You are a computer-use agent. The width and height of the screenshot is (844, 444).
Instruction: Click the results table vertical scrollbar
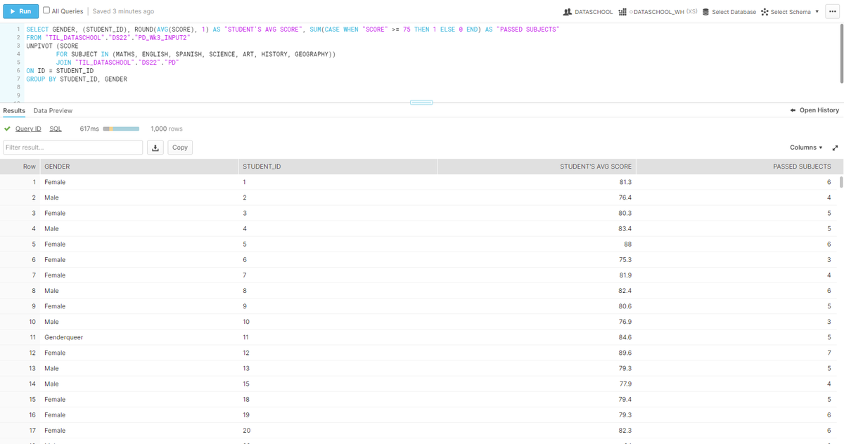840,183
